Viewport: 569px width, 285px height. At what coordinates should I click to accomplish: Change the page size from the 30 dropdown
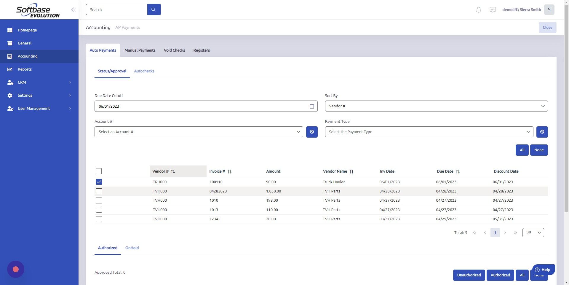pyautogui.click(x=533, y=233)
